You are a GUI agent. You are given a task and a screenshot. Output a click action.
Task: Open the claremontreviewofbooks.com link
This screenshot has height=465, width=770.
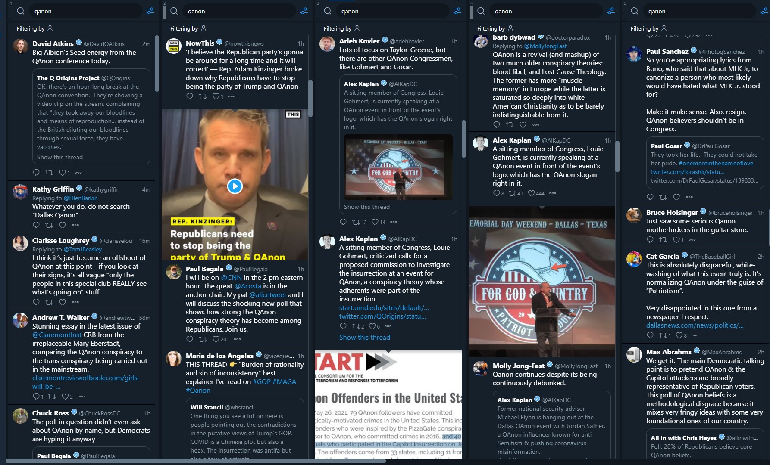click(x=86, y=382)
